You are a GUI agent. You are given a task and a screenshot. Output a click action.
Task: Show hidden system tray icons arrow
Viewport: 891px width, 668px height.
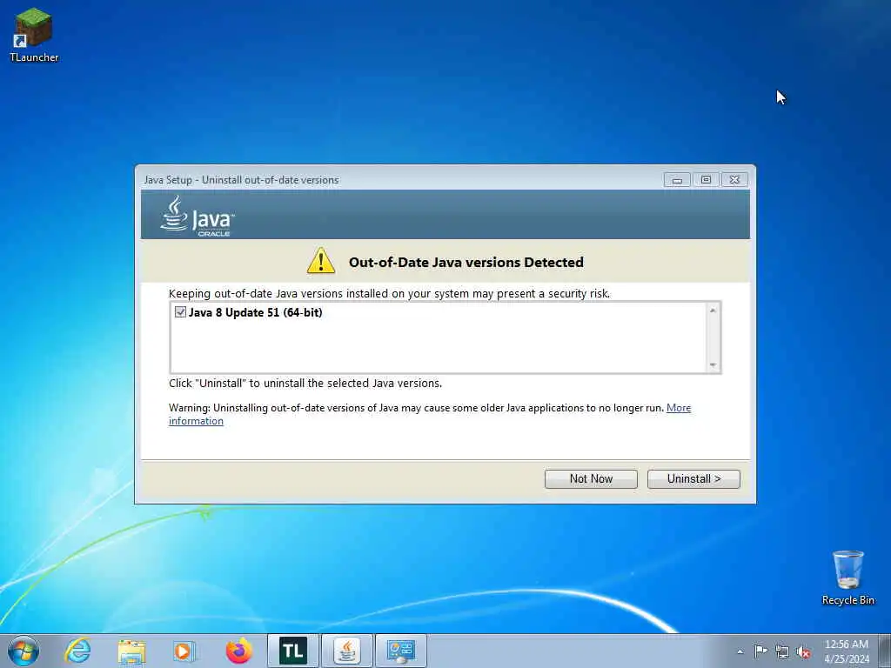(740, 651)
